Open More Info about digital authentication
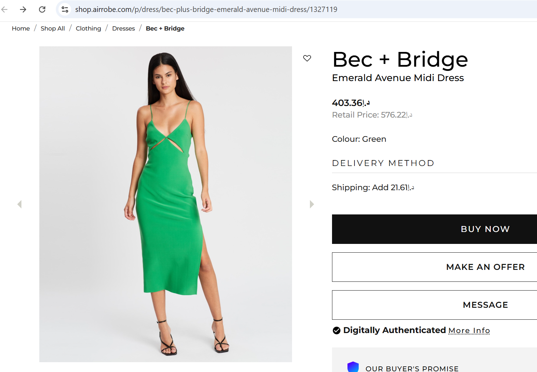Screen dimensions: 537x372 (469, 330)
